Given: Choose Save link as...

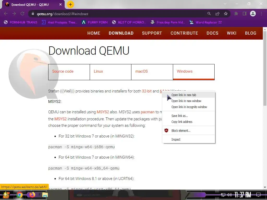Looking at the screenshot, I should [189, 116].
